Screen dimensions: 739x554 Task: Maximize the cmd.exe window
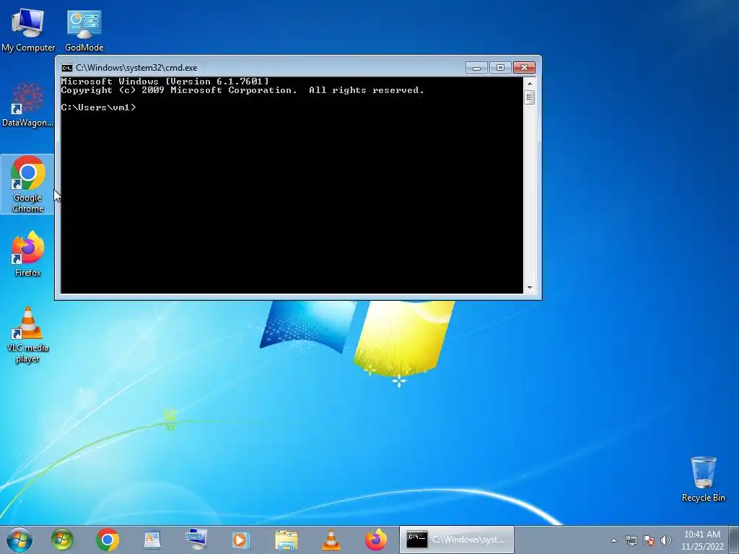point(500,68)
